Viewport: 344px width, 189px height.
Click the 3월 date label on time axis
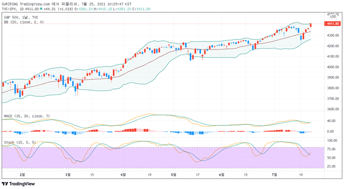click(68, 174)
